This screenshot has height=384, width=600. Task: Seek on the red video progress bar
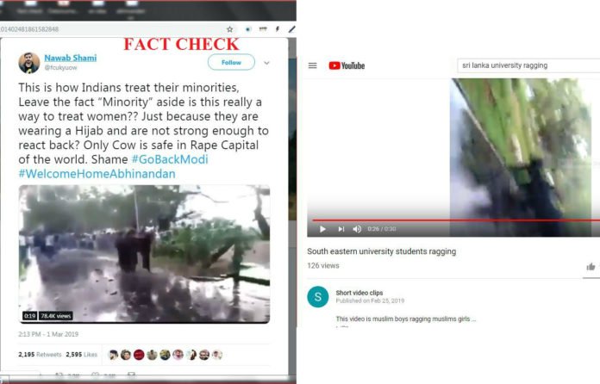pos(455,220)
